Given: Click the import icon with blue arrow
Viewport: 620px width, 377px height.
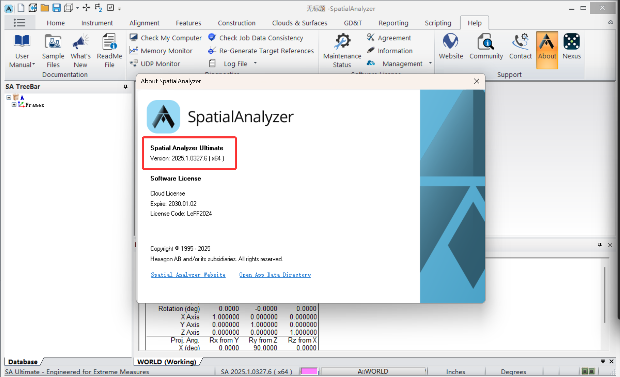Looking at the screenshot, I should click(x=33, y=8).
